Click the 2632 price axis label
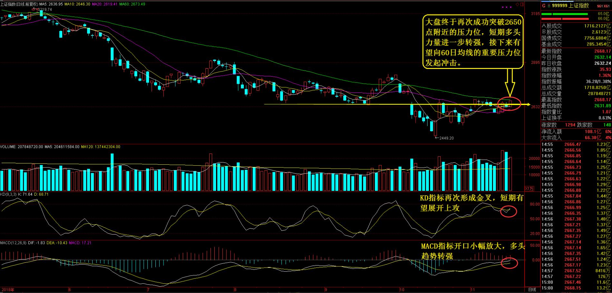 [x=536, y=107]
